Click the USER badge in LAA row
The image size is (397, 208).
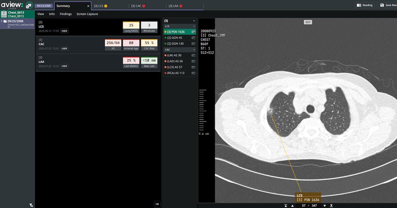click(64, 66)
